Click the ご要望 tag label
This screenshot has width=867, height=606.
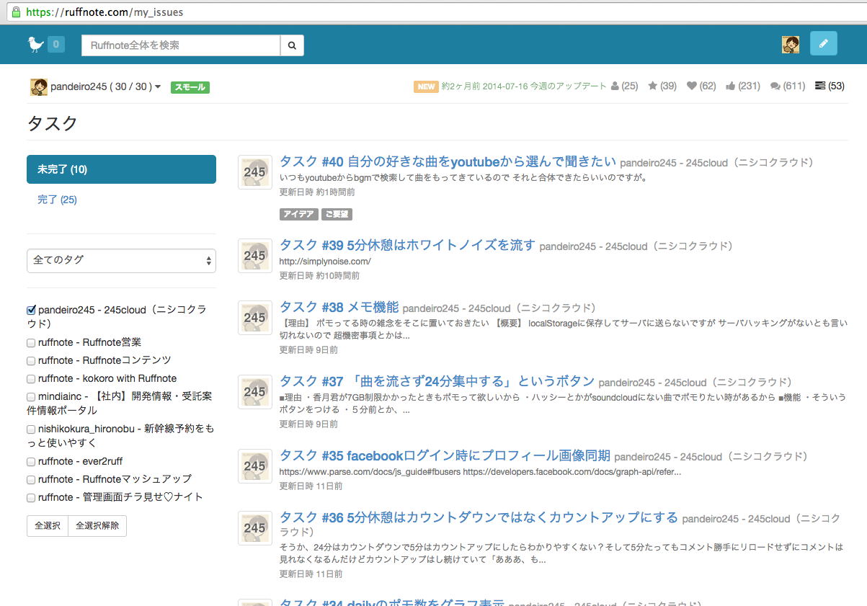pos(336,214)
